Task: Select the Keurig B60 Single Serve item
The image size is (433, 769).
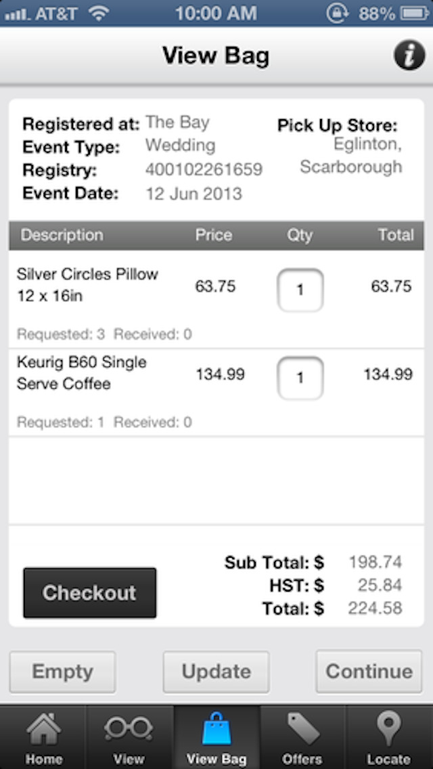Action: [x=82, y=373]
